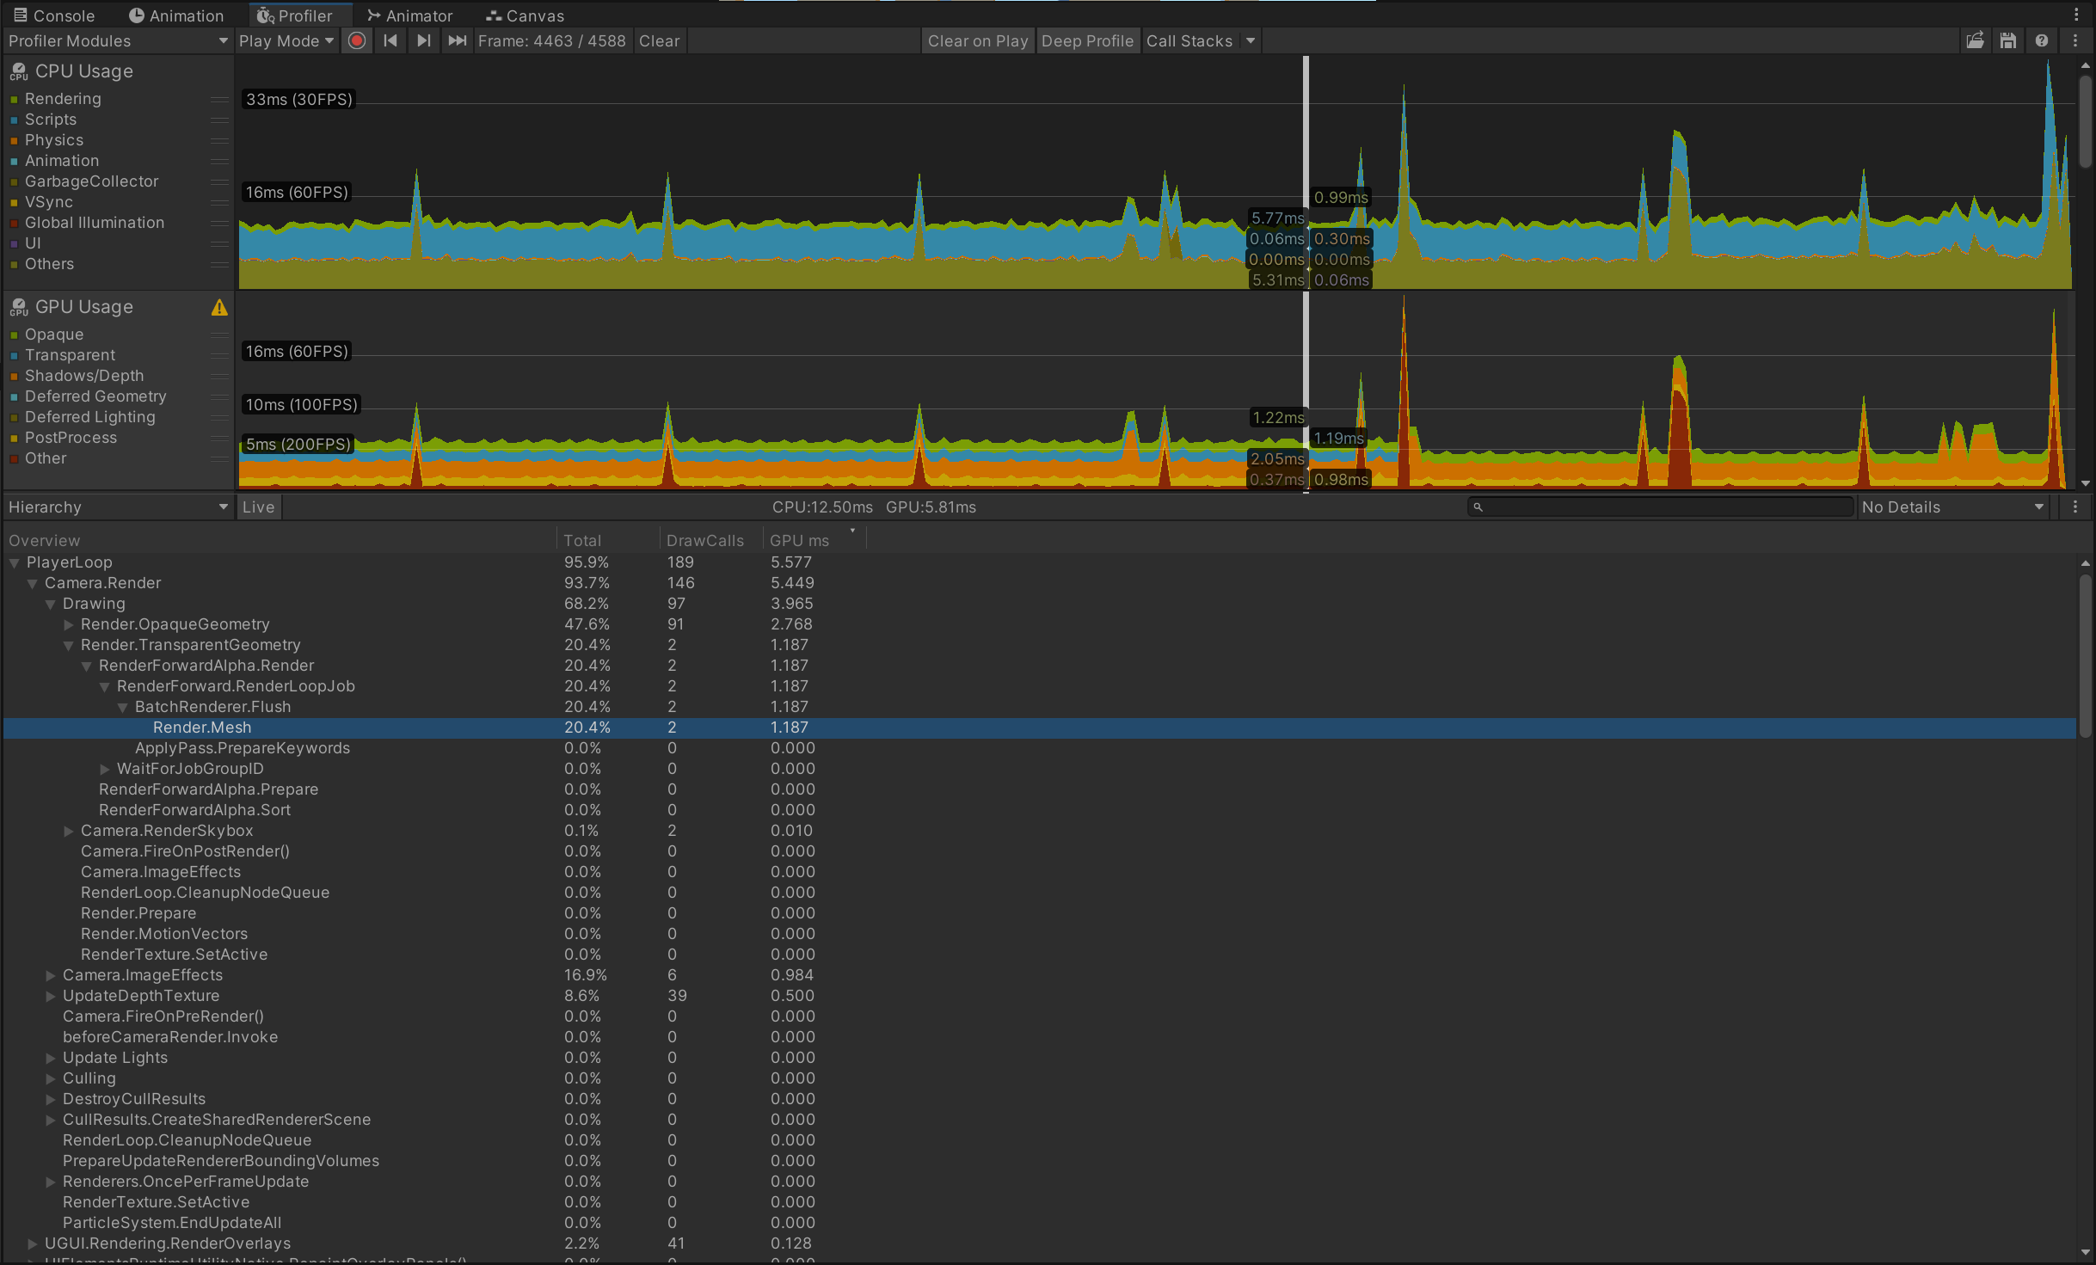The width and height of the screenshot is (2096, 1265).
Task: Jump to the latest frame
Action: [455, 40]
